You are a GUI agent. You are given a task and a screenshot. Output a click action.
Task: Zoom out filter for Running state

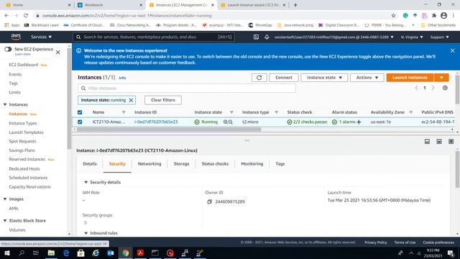click(230, 122)
